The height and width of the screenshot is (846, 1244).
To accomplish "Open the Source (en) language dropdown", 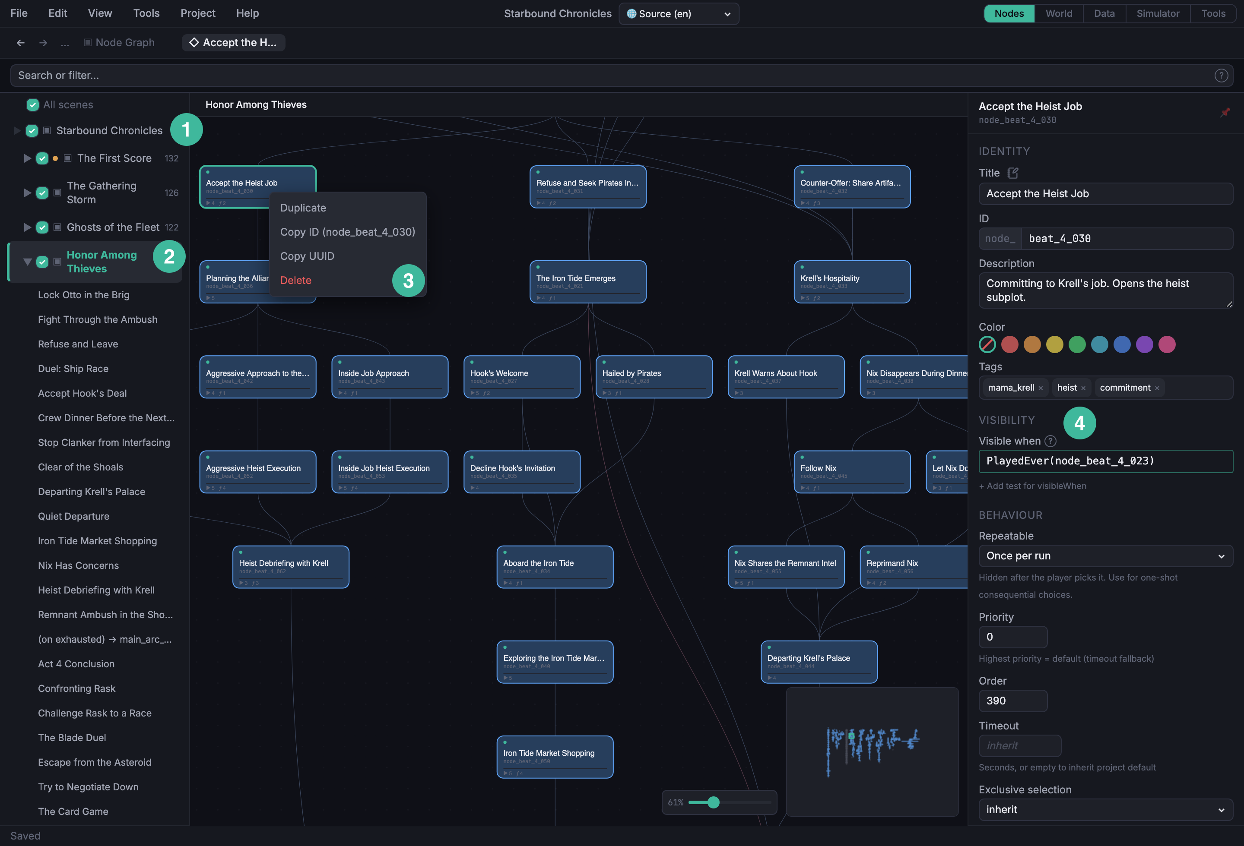I will 679,14.
